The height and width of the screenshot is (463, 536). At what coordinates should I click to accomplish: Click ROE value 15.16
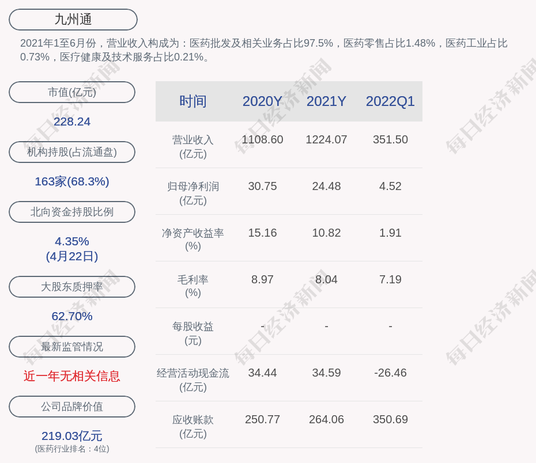(x=263, y=233)
